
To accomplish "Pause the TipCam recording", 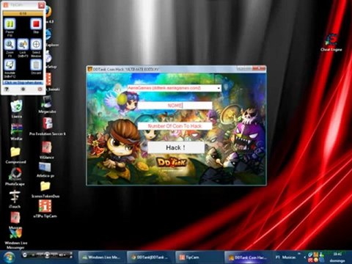I will 10,24.
